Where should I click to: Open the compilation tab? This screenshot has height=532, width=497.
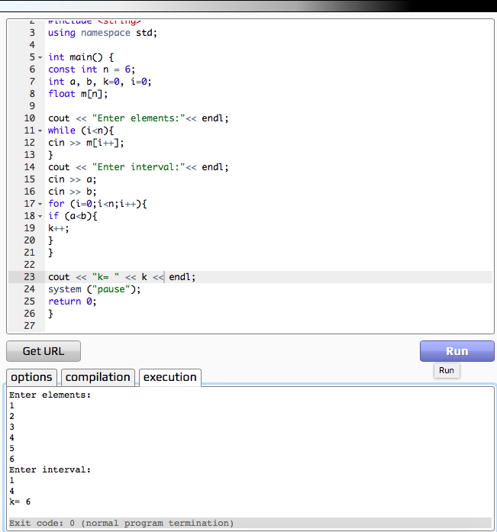pos(98,377)
